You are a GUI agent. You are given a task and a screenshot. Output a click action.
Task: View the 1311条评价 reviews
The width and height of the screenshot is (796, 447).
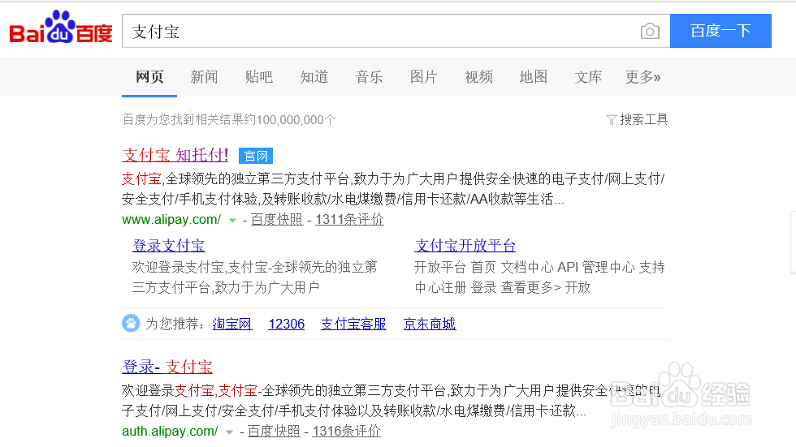tap(349, 220)
